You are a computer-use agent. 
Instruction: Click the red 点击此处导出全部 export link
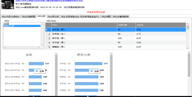[96, 12]
